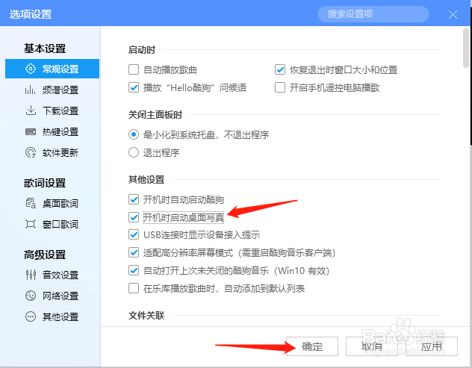Image resolution: width=472 pixels, height=368 pixels.
Task: Click the spectrum bars icon for 频谱设置
Action: [x=31, y=90]
